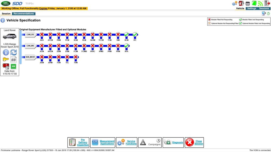The width and height of the screenshot is (271, 152).
Task: Click the green wireless signal icon
Action: 260,3
